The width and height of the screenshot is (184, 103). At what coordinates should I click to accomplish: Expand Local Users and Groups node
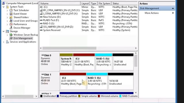pyautogui.click(x=7, y=21)
